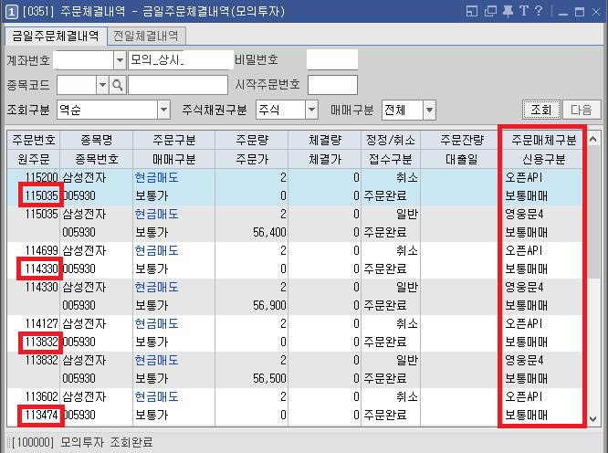The width and height of the screenshot is (608, 453).
Task: Click the 주문매체구분 column header
Action: [543, 140]
